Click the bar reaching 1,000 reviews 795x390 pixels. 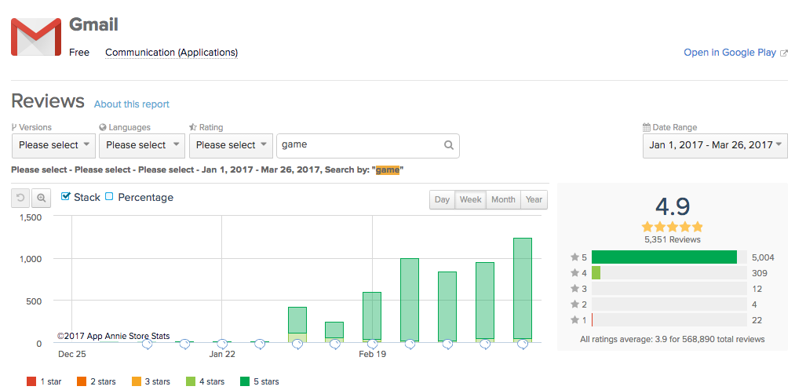[410, 301]
